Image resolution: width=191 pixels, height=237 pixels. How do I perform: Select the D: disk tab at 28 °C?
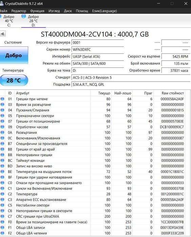33,21
